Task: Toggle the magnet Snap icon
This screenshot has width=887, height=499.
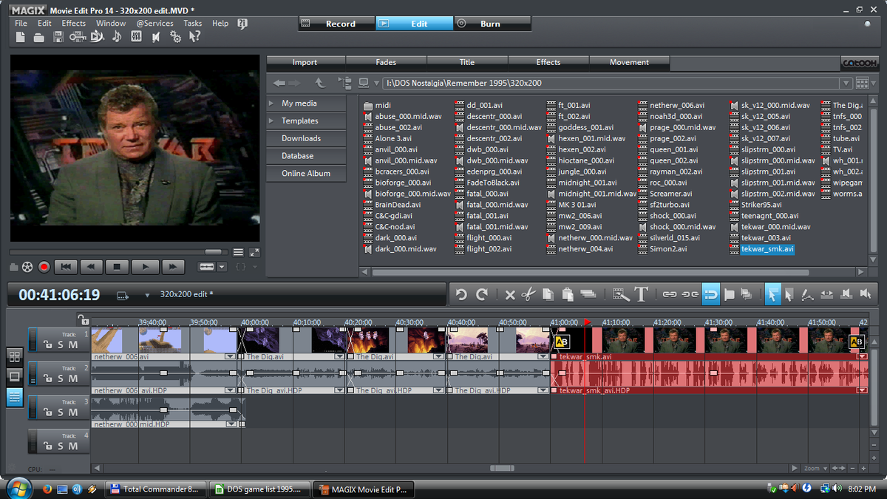Action: (x=710, y=294)
